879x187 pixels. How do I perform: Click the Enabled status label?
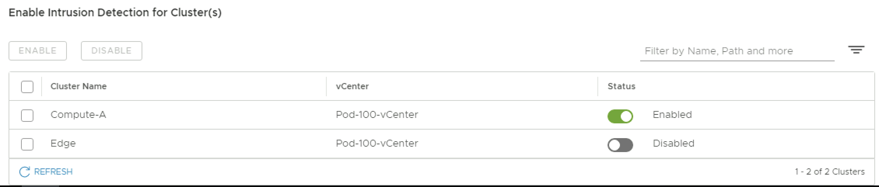tap(672, 115)
